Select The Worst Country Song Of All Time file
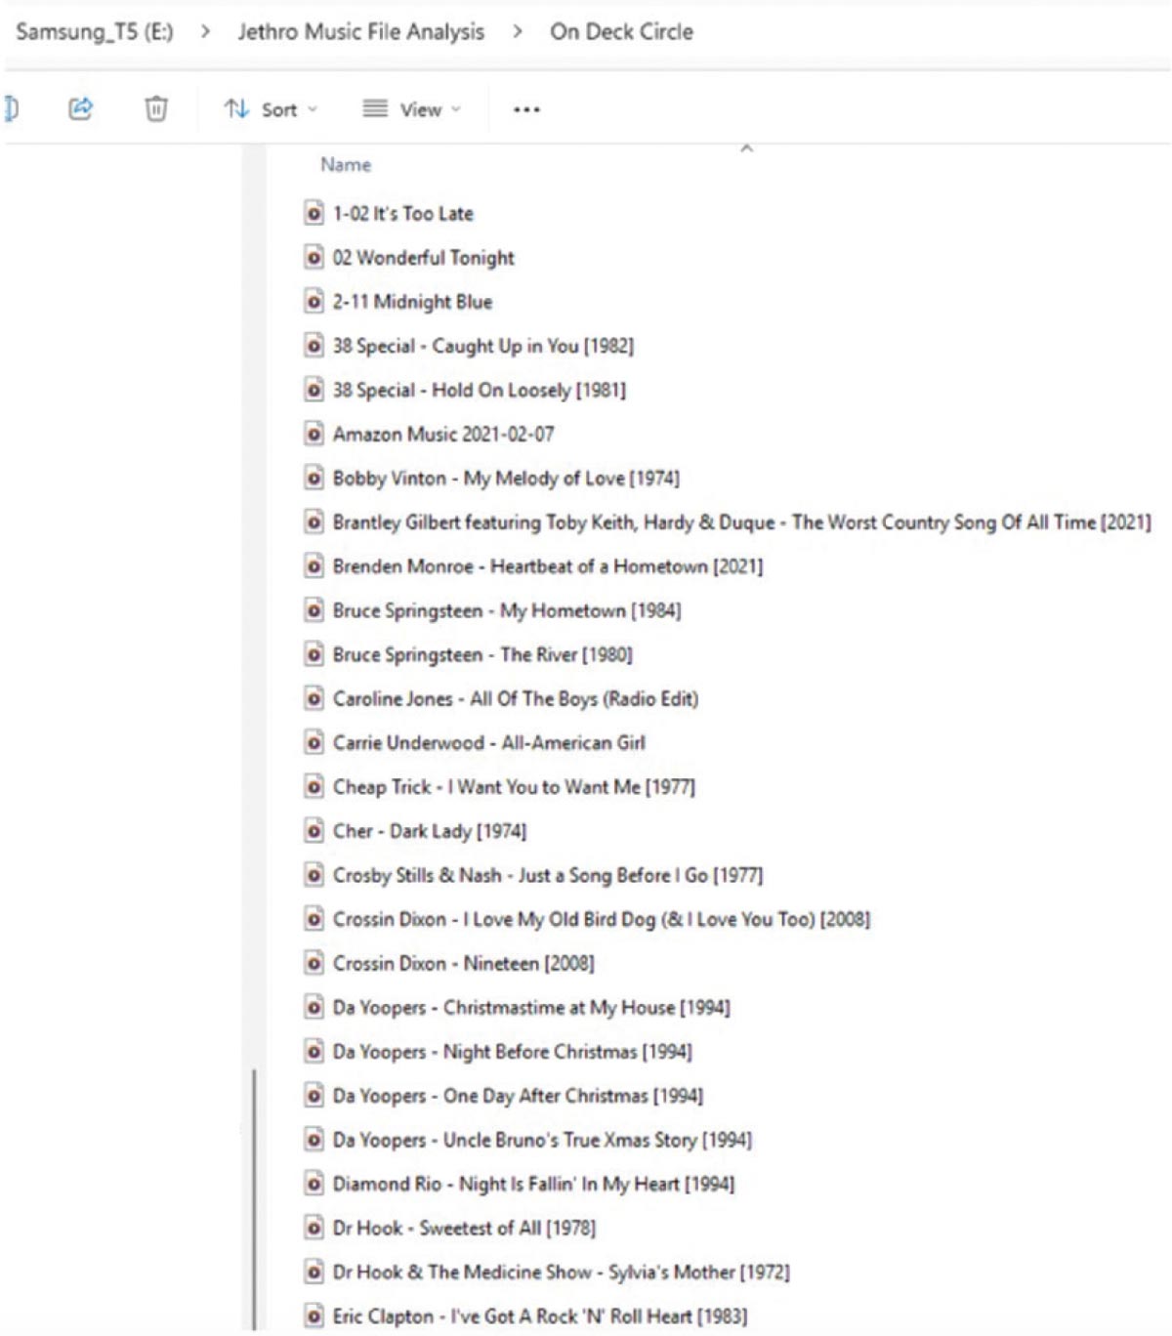This screenshot has width=1172, height=1336. (x=742, y=522)
